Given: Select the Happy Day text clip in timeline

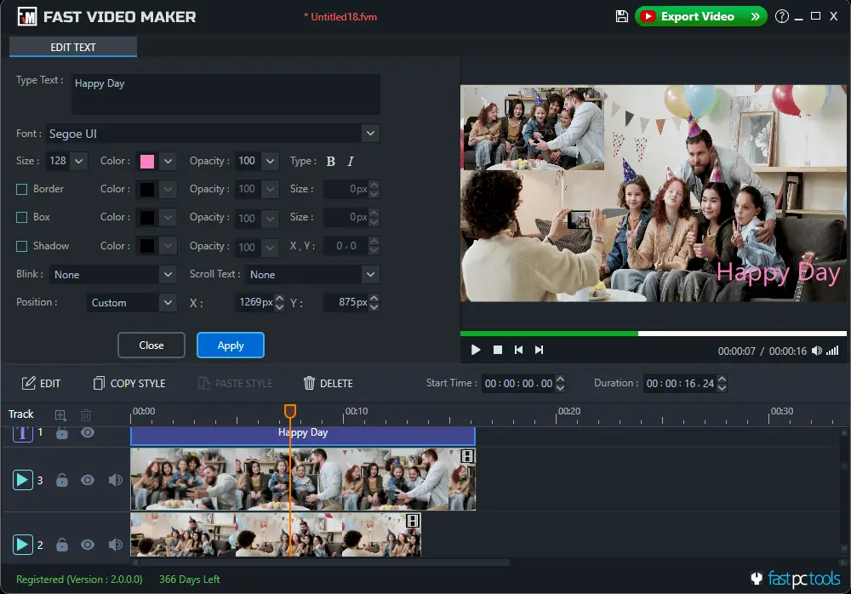Looking at the screenshot, I should (x=303, y=436).
